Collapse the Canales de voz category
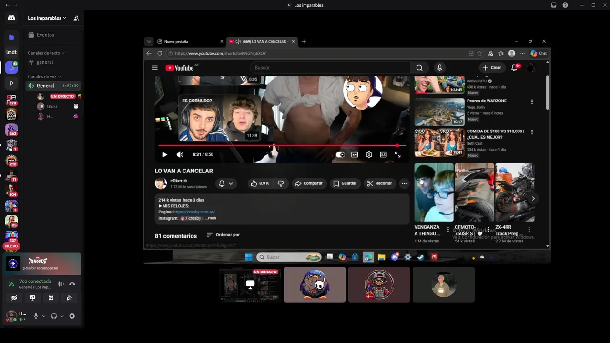 44,77
